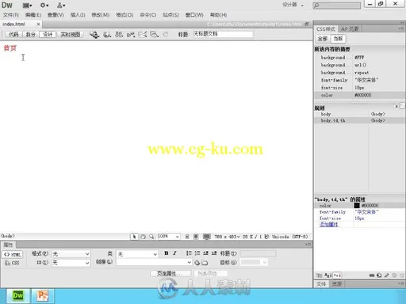Image resolution: width=406 pixels, height=304 pixels.
Task: Click the desktop size icon in status bar
Action: (x=206, y=237)
